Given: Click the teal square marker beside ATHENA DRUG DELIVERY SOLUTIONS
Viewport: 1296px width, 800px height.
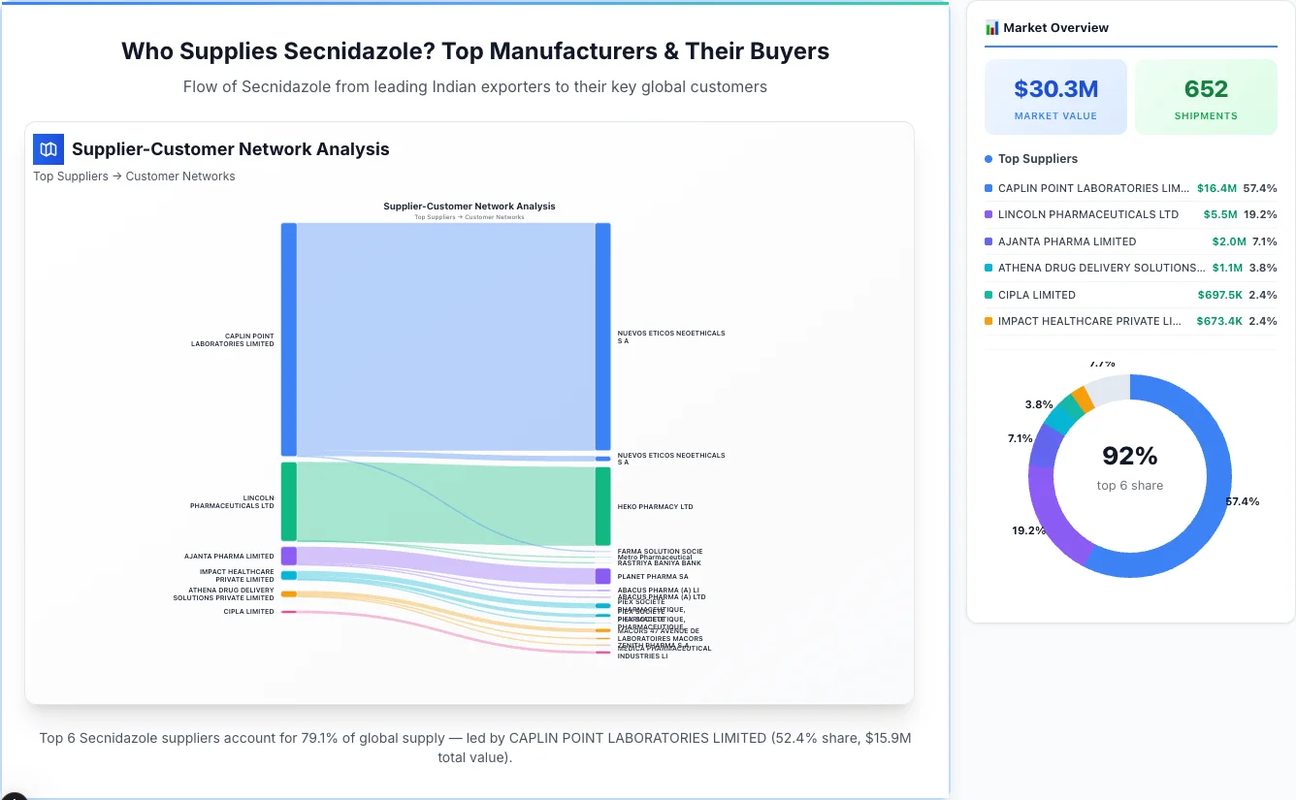Looking at the screenshot, I should [988, 268].
